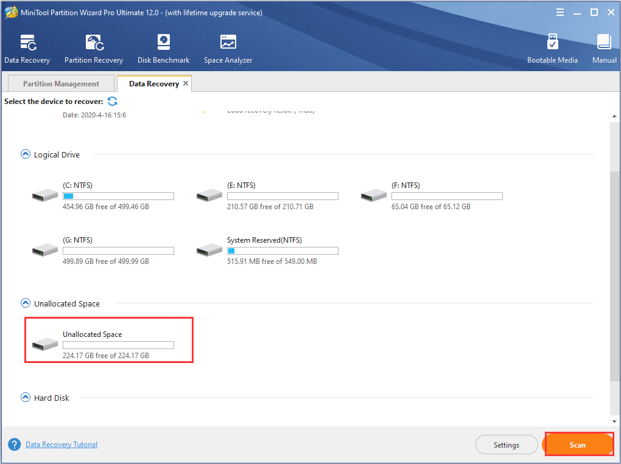This screenshot has width=621, height=464.
Task: Click the '(F: NTFS)' drive label
Action: point(405,185)
